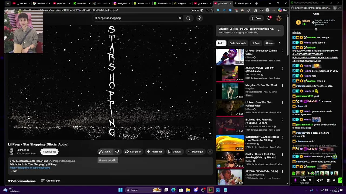Image resolution: width=346 pixels, height=194 pixels.
Task: Open Edge Copilot Chat button
Action: (x=283, y=10)
